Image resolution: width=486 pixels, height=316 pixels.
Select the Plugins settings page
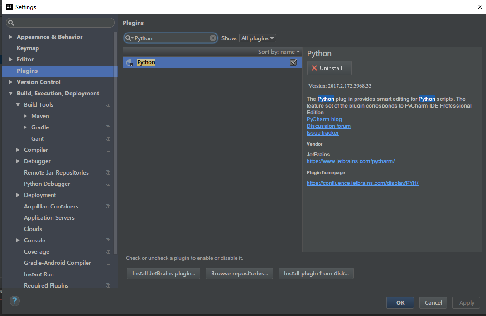click(60, 71)
